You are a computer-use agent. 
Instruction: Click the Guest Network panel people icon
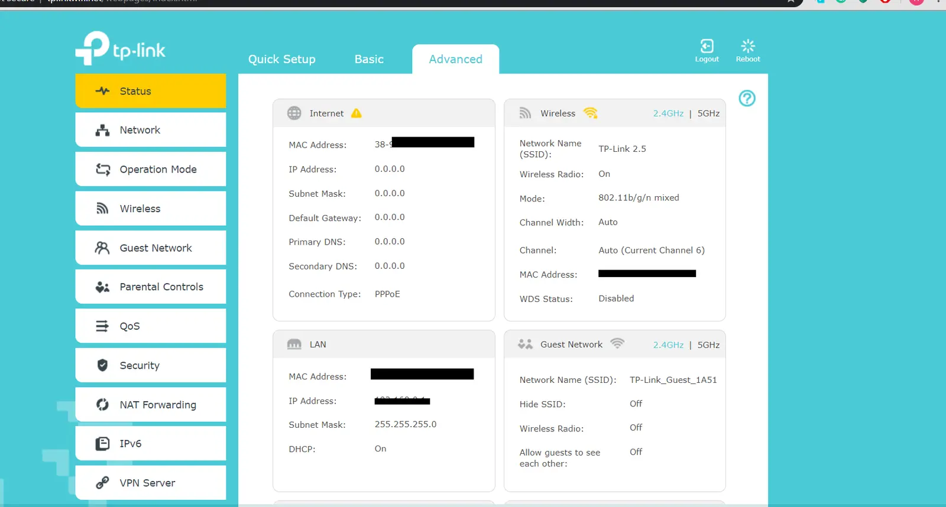pos(525,344)
